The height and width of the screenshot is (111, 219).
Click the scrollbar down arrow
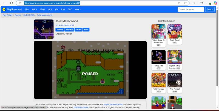point(217,107)
